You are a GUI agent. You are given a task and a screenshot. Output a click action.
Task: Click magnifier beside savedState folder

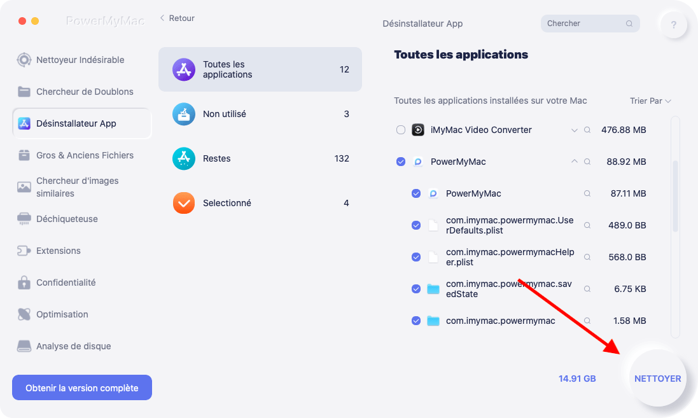pyautogui.click(x=587, y=289)
